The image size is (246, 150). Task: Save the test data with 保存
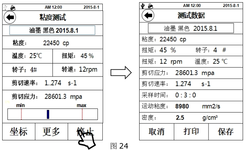point(226,131)
